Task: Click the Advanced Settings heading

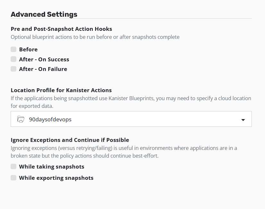Action: click(44, 14)
